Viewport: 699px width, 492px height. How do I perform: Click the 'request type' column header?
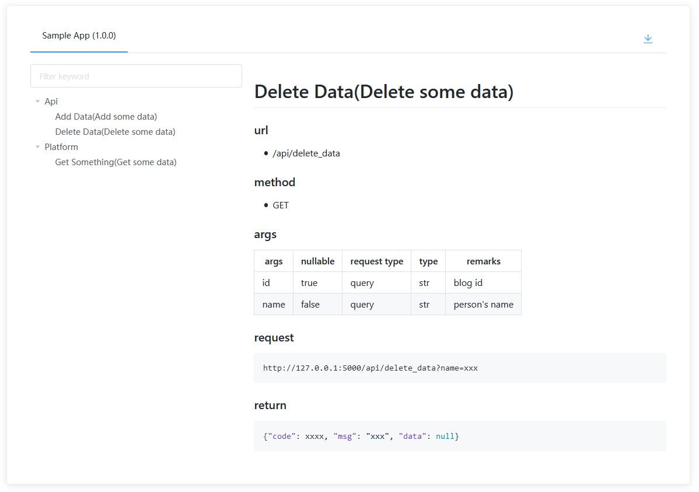(x=376, y=261)
